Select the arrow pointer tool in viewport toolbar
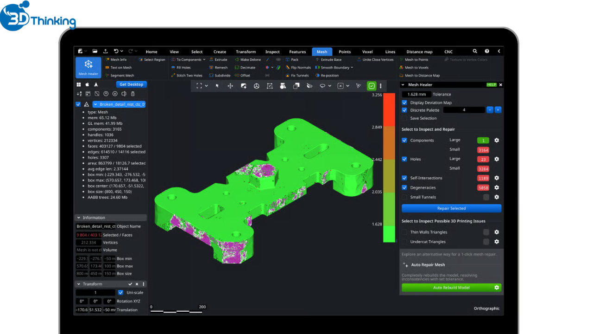The height and width of the screenshot is (334, 593). pyautogui.click(x=217, y=86)
